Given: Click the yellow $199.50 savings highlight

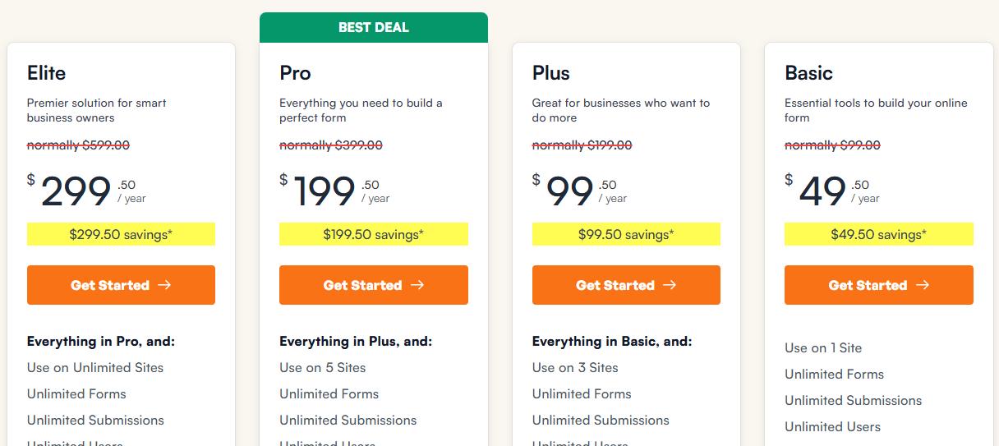Looking at the screenshot, I should click(374, 234).
